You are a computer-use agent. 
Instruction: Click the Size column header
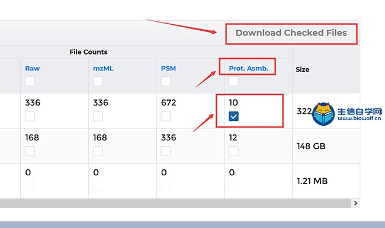click(303, 69)
